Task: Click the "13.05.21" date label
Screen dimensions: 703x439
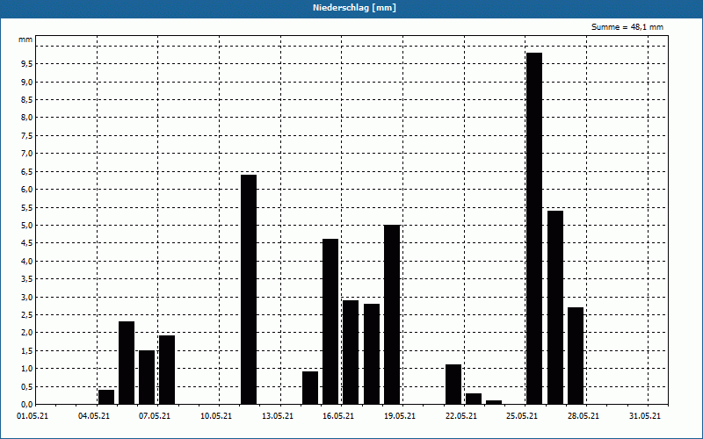Action: (x=278, y=416)
